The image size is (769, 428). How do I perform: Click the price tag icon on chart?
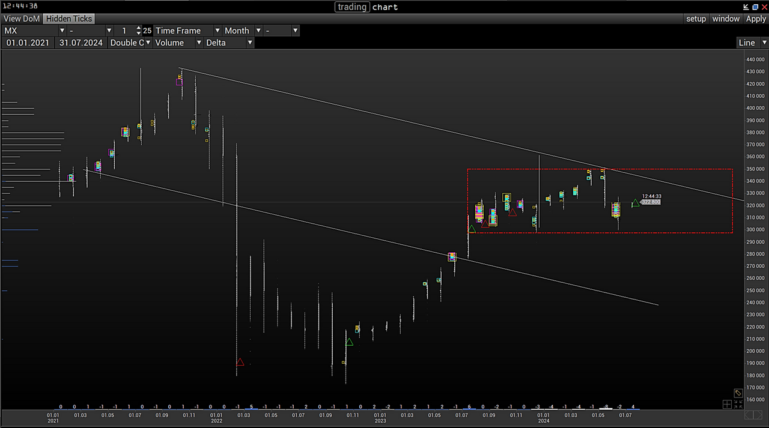point(738,393)
